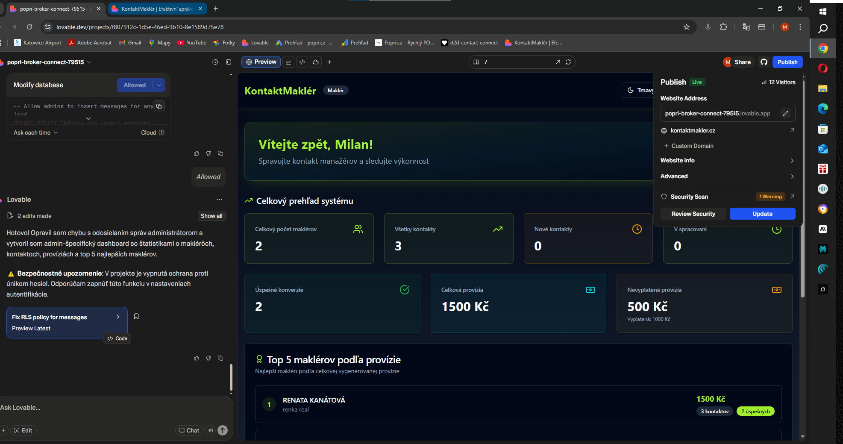
Task: Open the Allowed permission dropdown arrow
Action: click(x=159, y=85)
